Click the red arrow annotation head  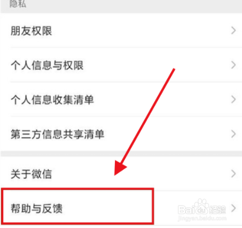(x=120, y=168)
